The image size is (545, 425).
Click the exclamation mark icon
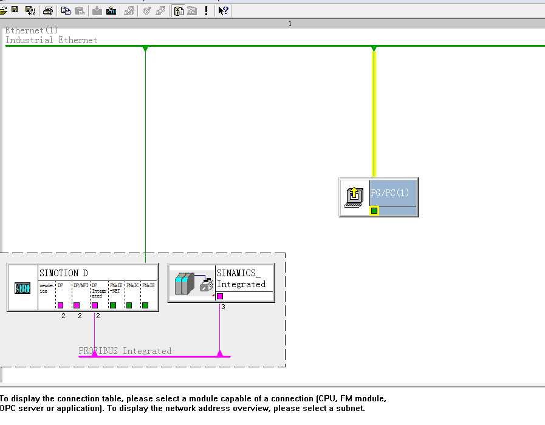(x=207, y=11)
